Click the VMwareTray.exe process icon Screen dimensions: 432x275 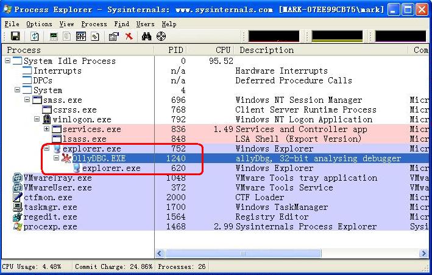[18, 178]
